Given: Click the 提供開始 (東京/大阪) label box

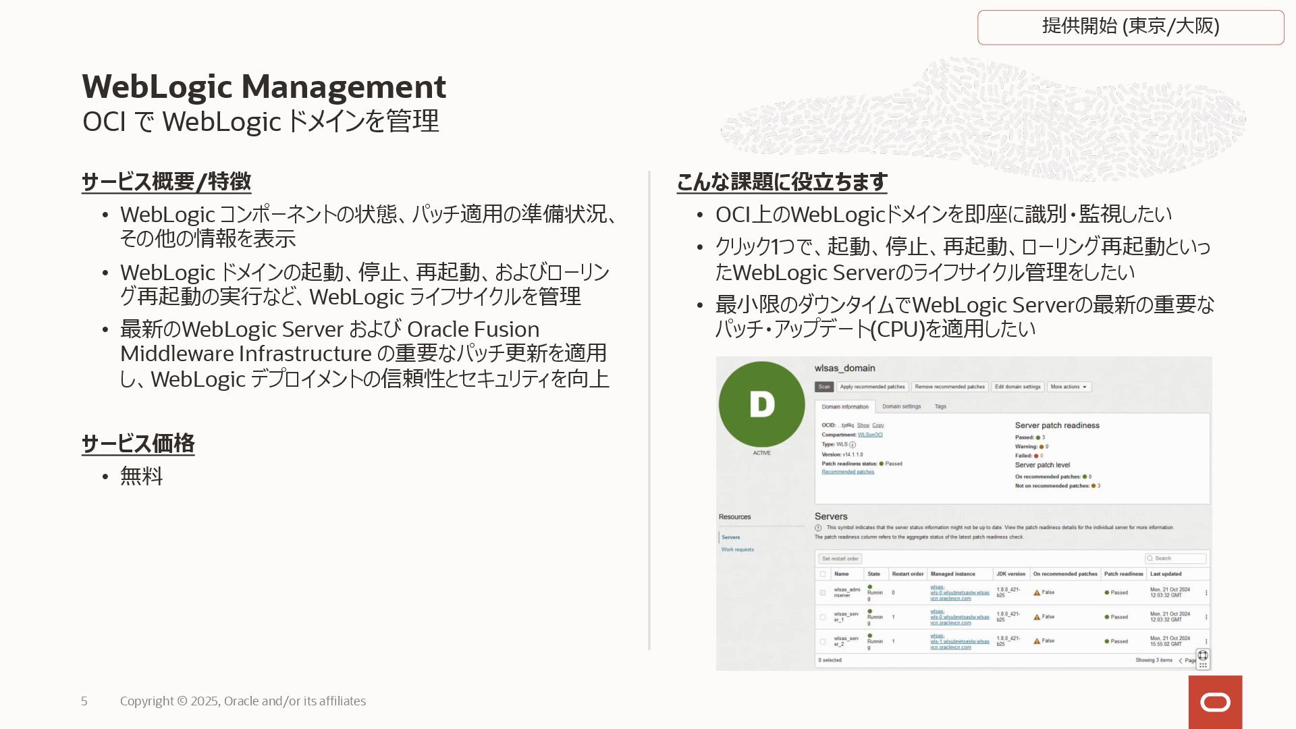Looking at the screenshot, I should tap(1131, 27).
